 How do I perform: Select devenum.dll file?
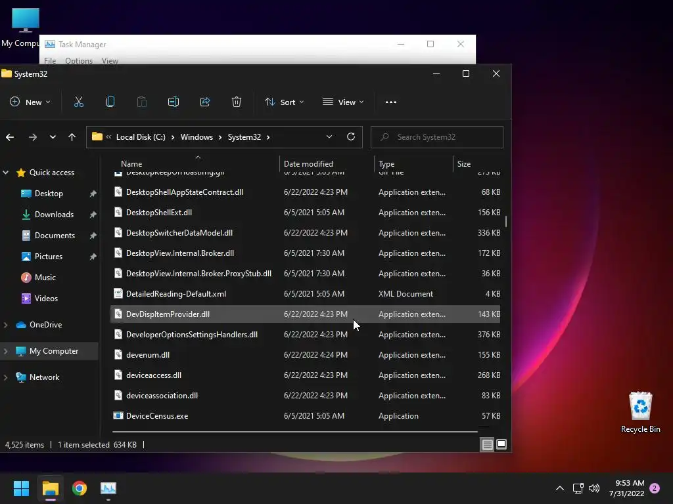point(305,355)
